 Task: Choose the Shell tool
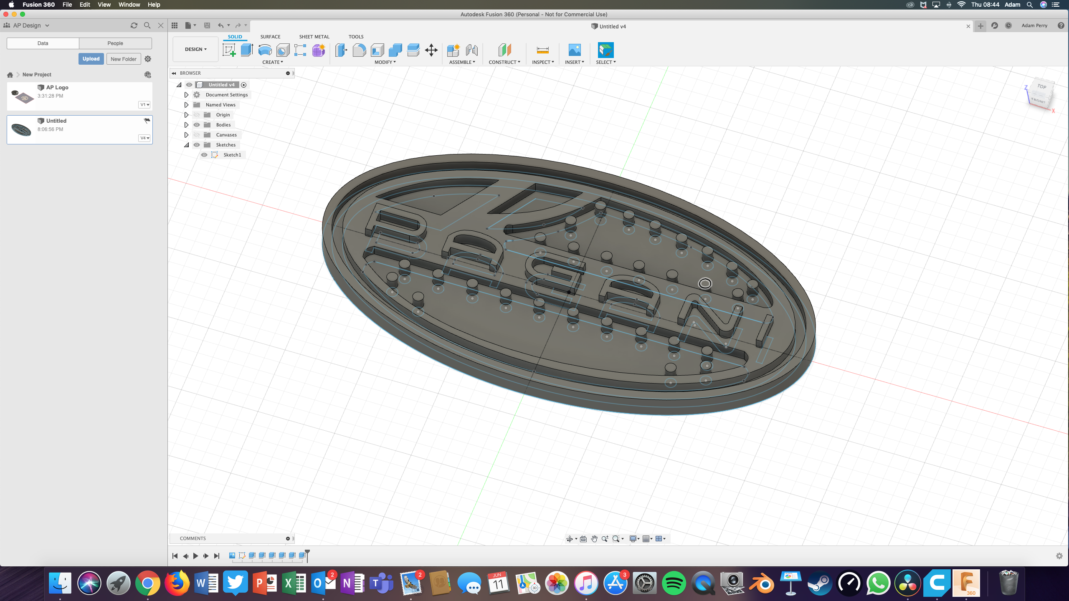377,50
